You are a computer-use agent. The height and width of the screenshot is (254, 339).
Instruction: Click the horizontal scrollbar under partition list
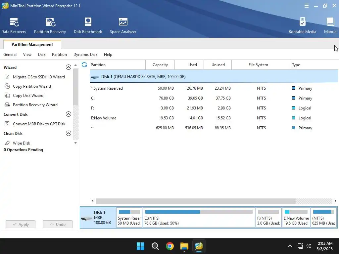(196, 201)
